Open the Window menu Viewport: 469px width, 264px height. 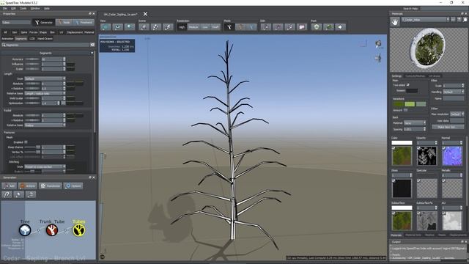tap(35, 8)
